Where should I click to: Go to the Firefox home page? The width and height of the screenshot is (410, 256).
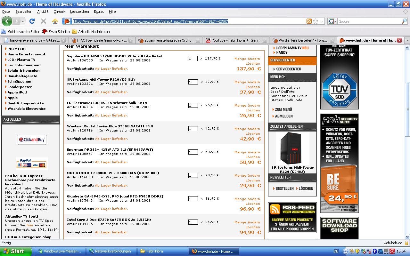pos(55,21)
